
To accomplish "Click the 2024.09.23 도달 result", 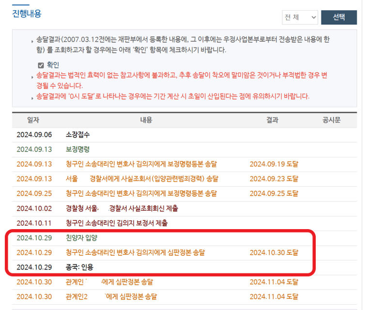I will tap(274, 178).
